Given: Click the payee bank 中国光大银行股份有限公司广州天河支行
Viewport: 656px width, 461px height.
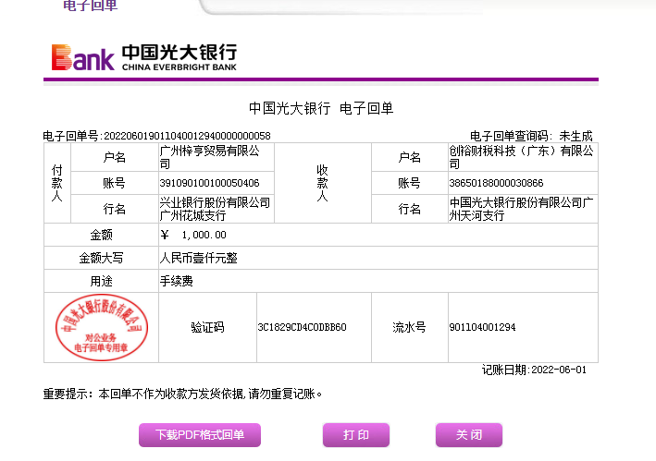Looking at the screenshot, I should [521, 209].
